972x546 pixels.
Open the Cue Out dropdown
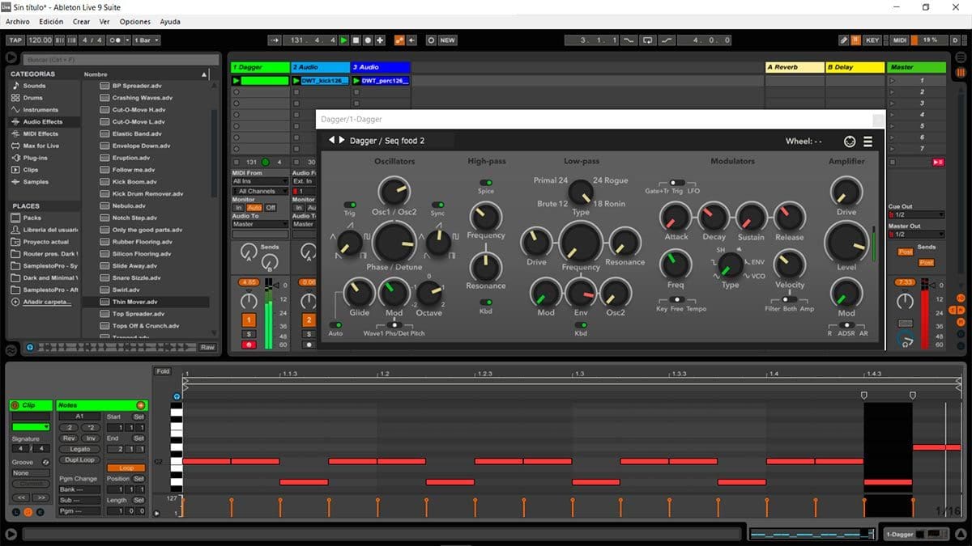(917, 215)
